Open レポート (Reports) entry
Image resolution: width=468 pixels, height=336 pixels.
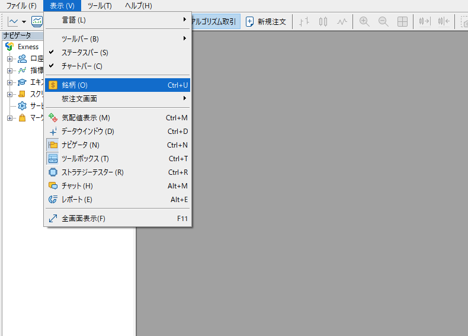(x=77, y=200)
